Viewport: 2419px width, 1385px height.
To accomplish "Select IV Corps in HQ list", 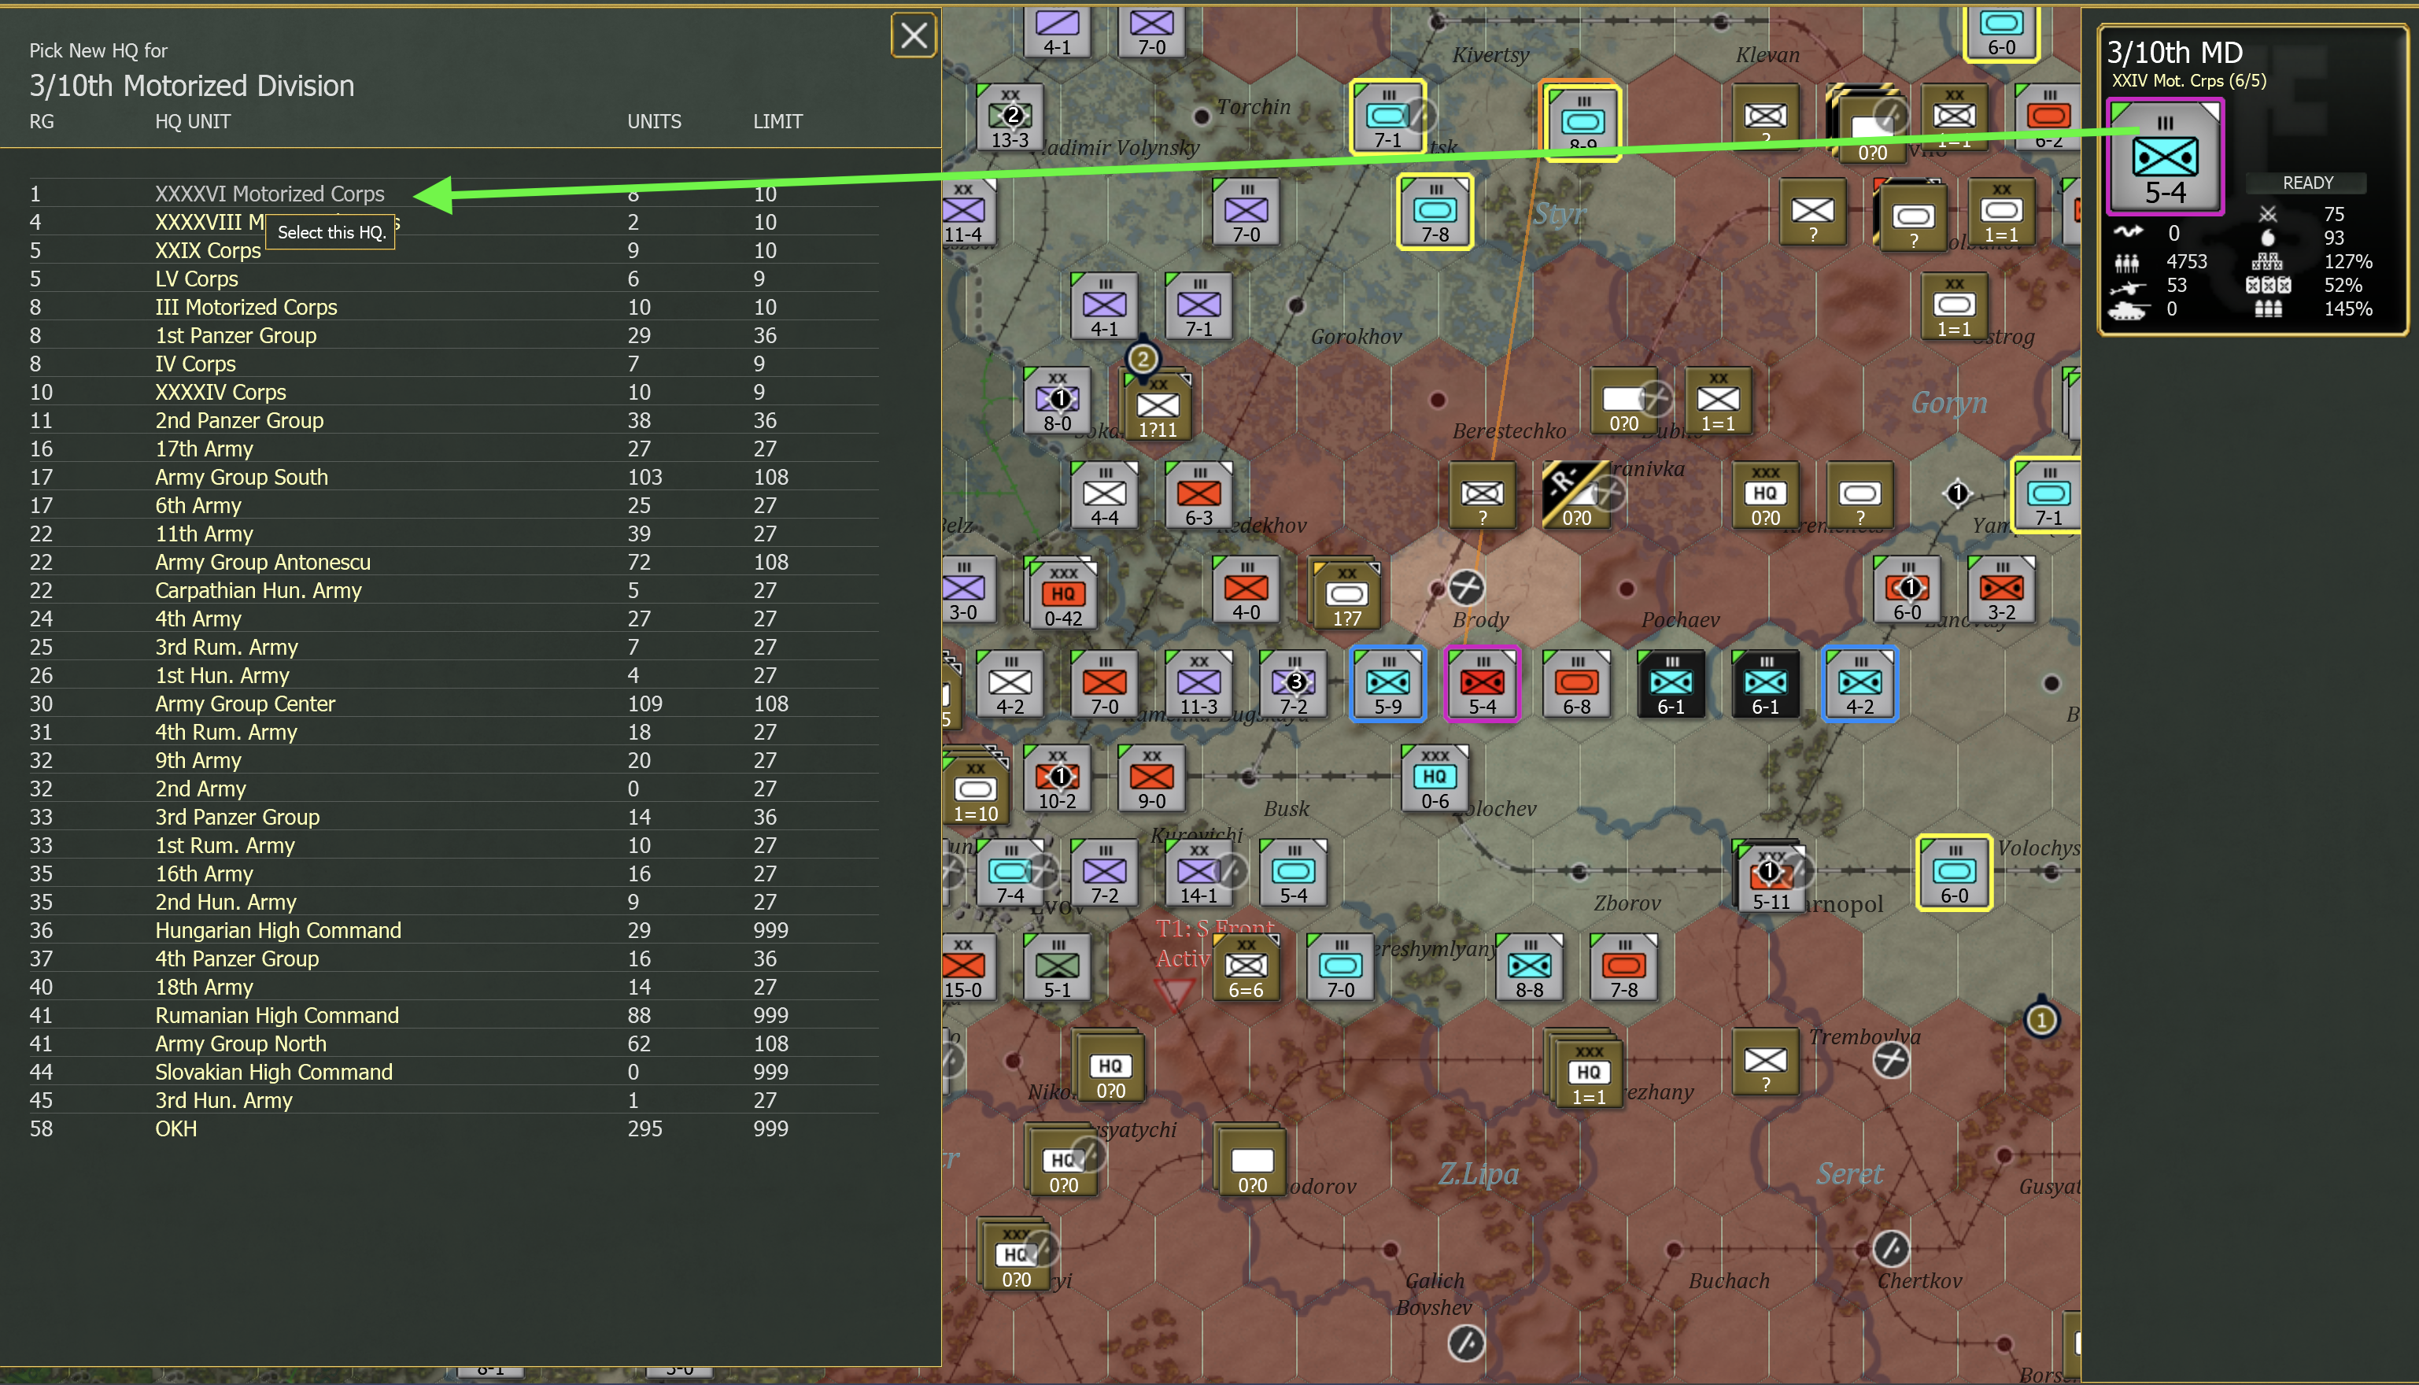I will [452, 364].
